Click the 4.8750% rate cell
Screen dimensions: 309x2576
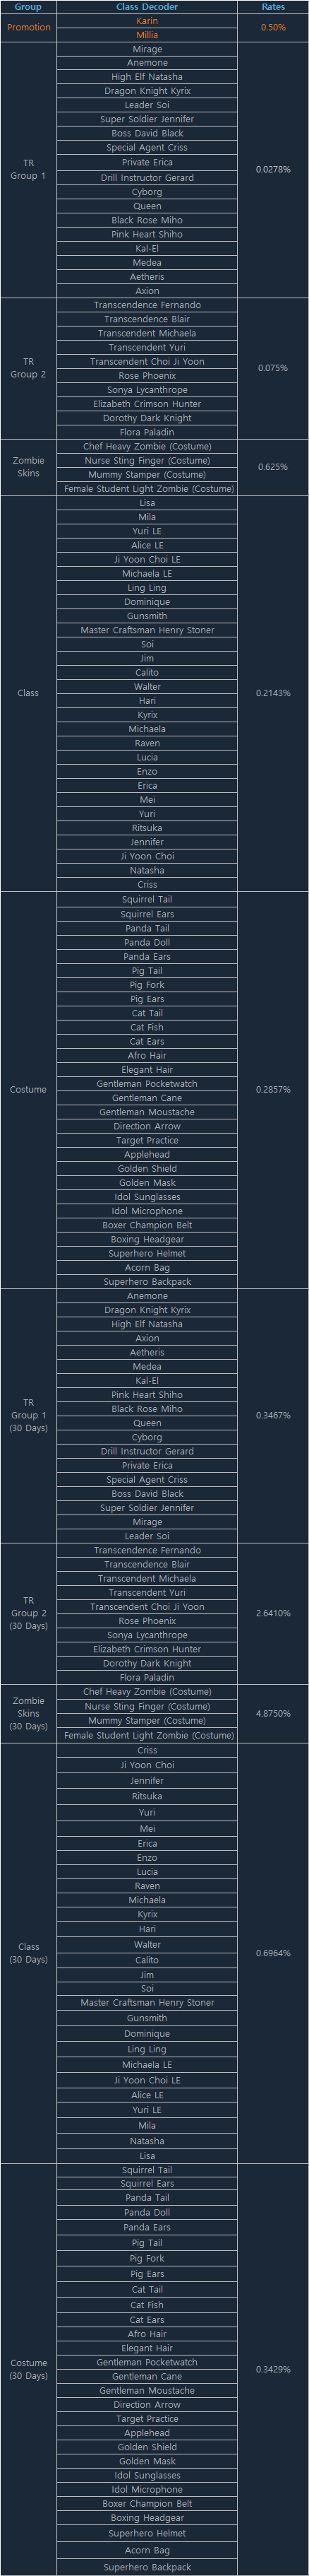(273, 1713)
